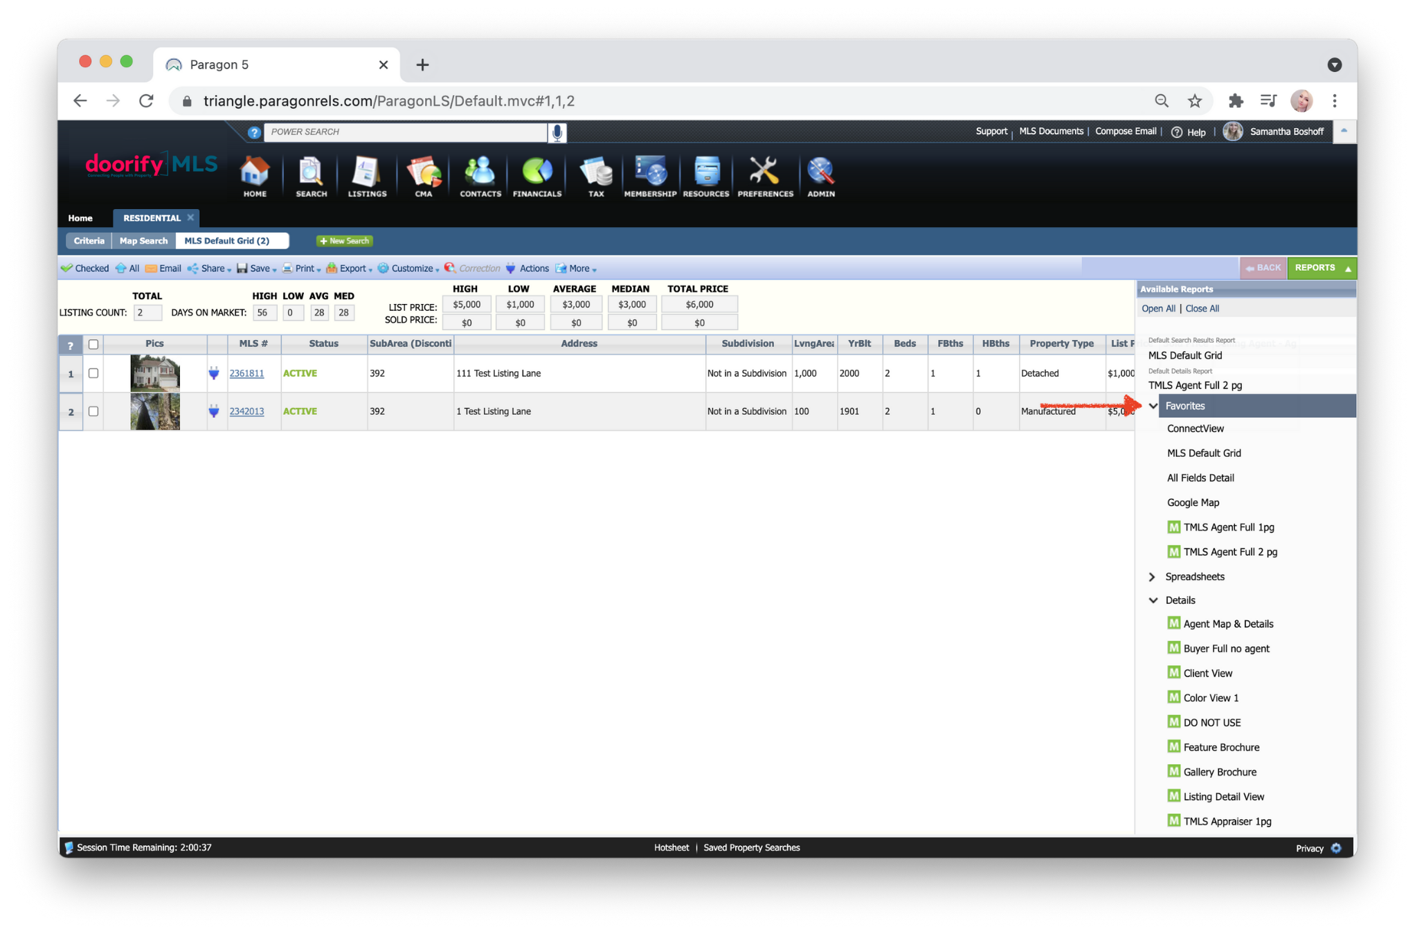1415x934 pixels.
Task: Open the Support link
Action: click(x=991, y=132)
